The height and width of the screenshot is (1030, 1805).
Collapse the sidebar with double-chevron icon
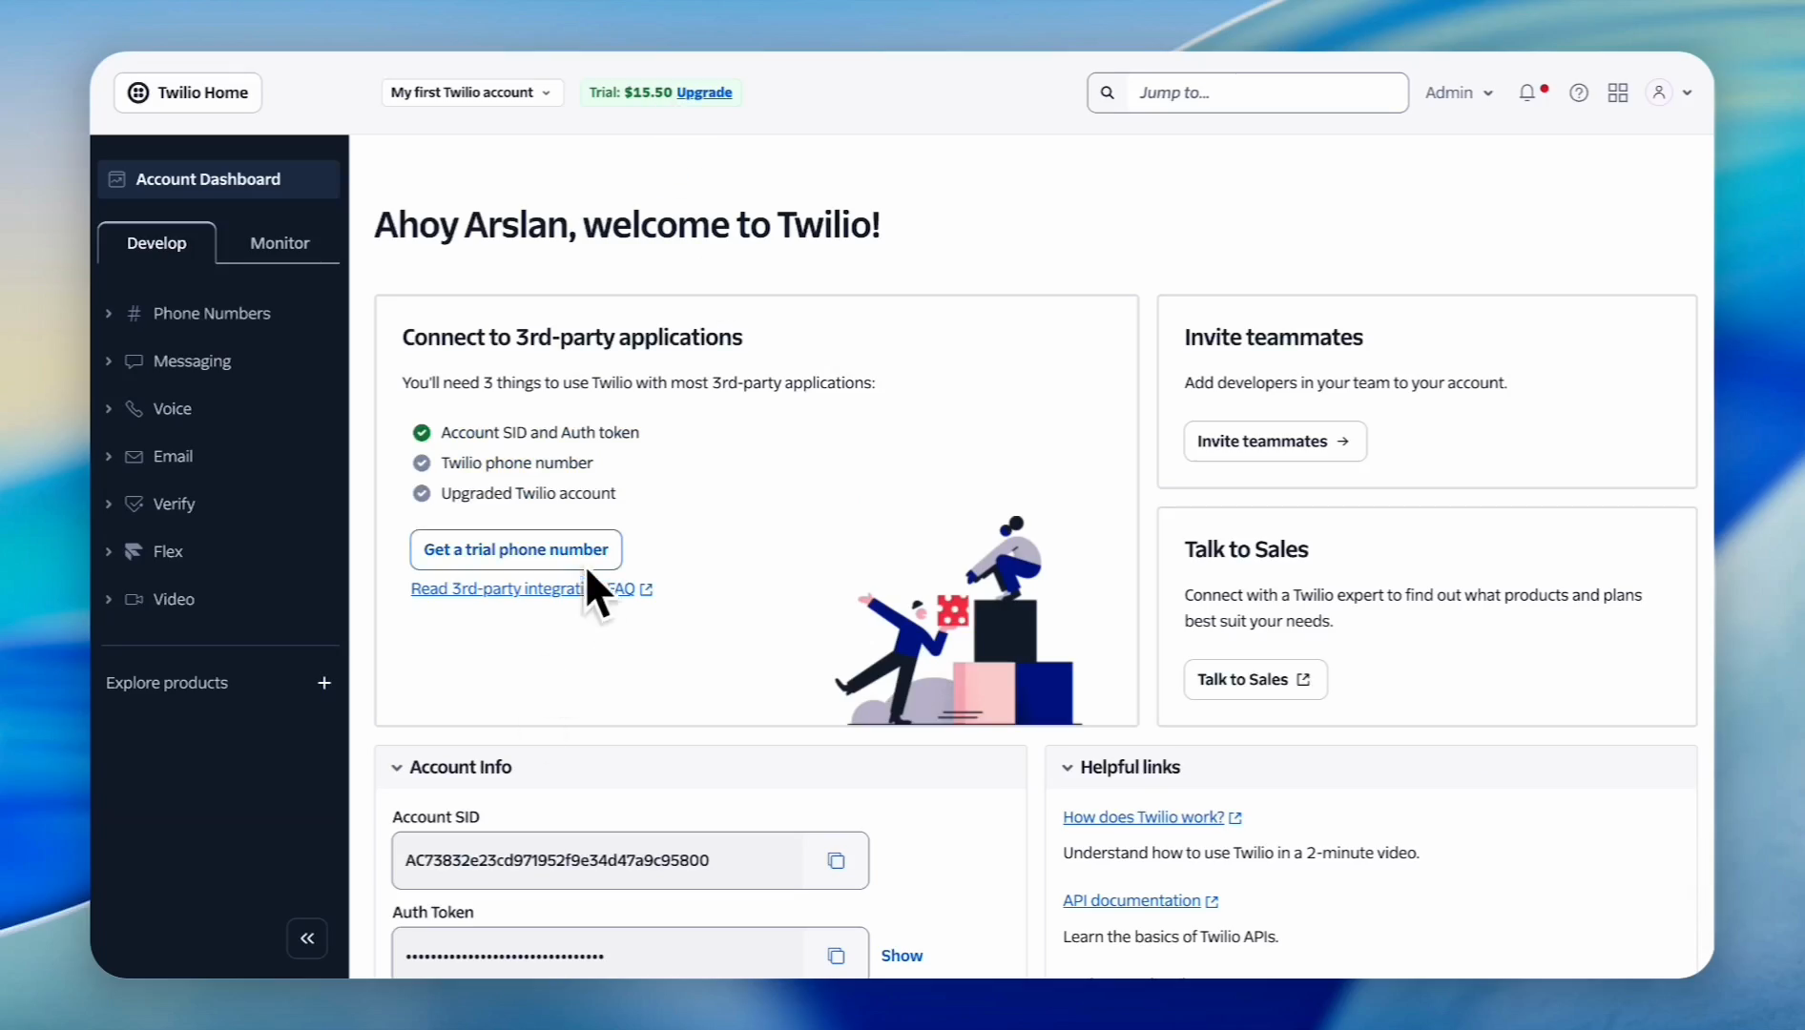[307, 938]
